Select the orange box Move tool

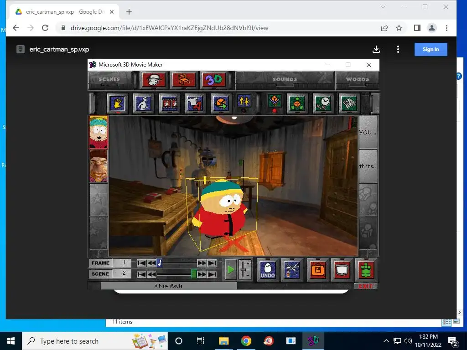tap(221, 103)
